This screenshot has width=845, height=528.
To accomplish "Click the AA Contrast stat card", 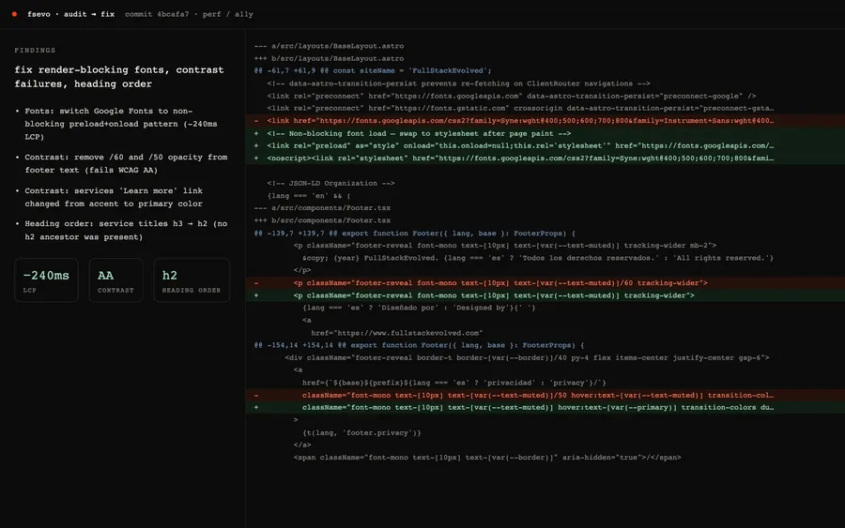I will click(115, 279).
